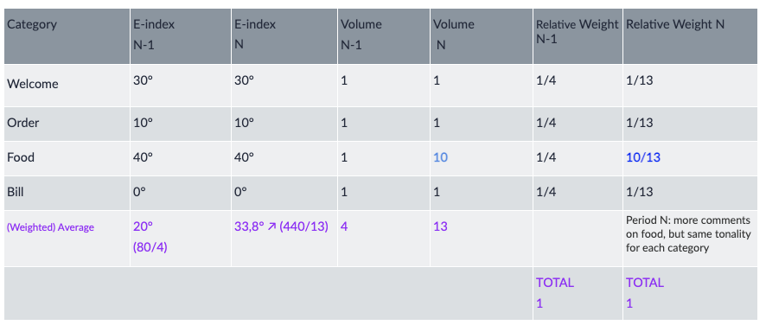Viewport: 766px width, 325px height.
Task: Select the blue 10 volume value
Action: pos(440,157)
